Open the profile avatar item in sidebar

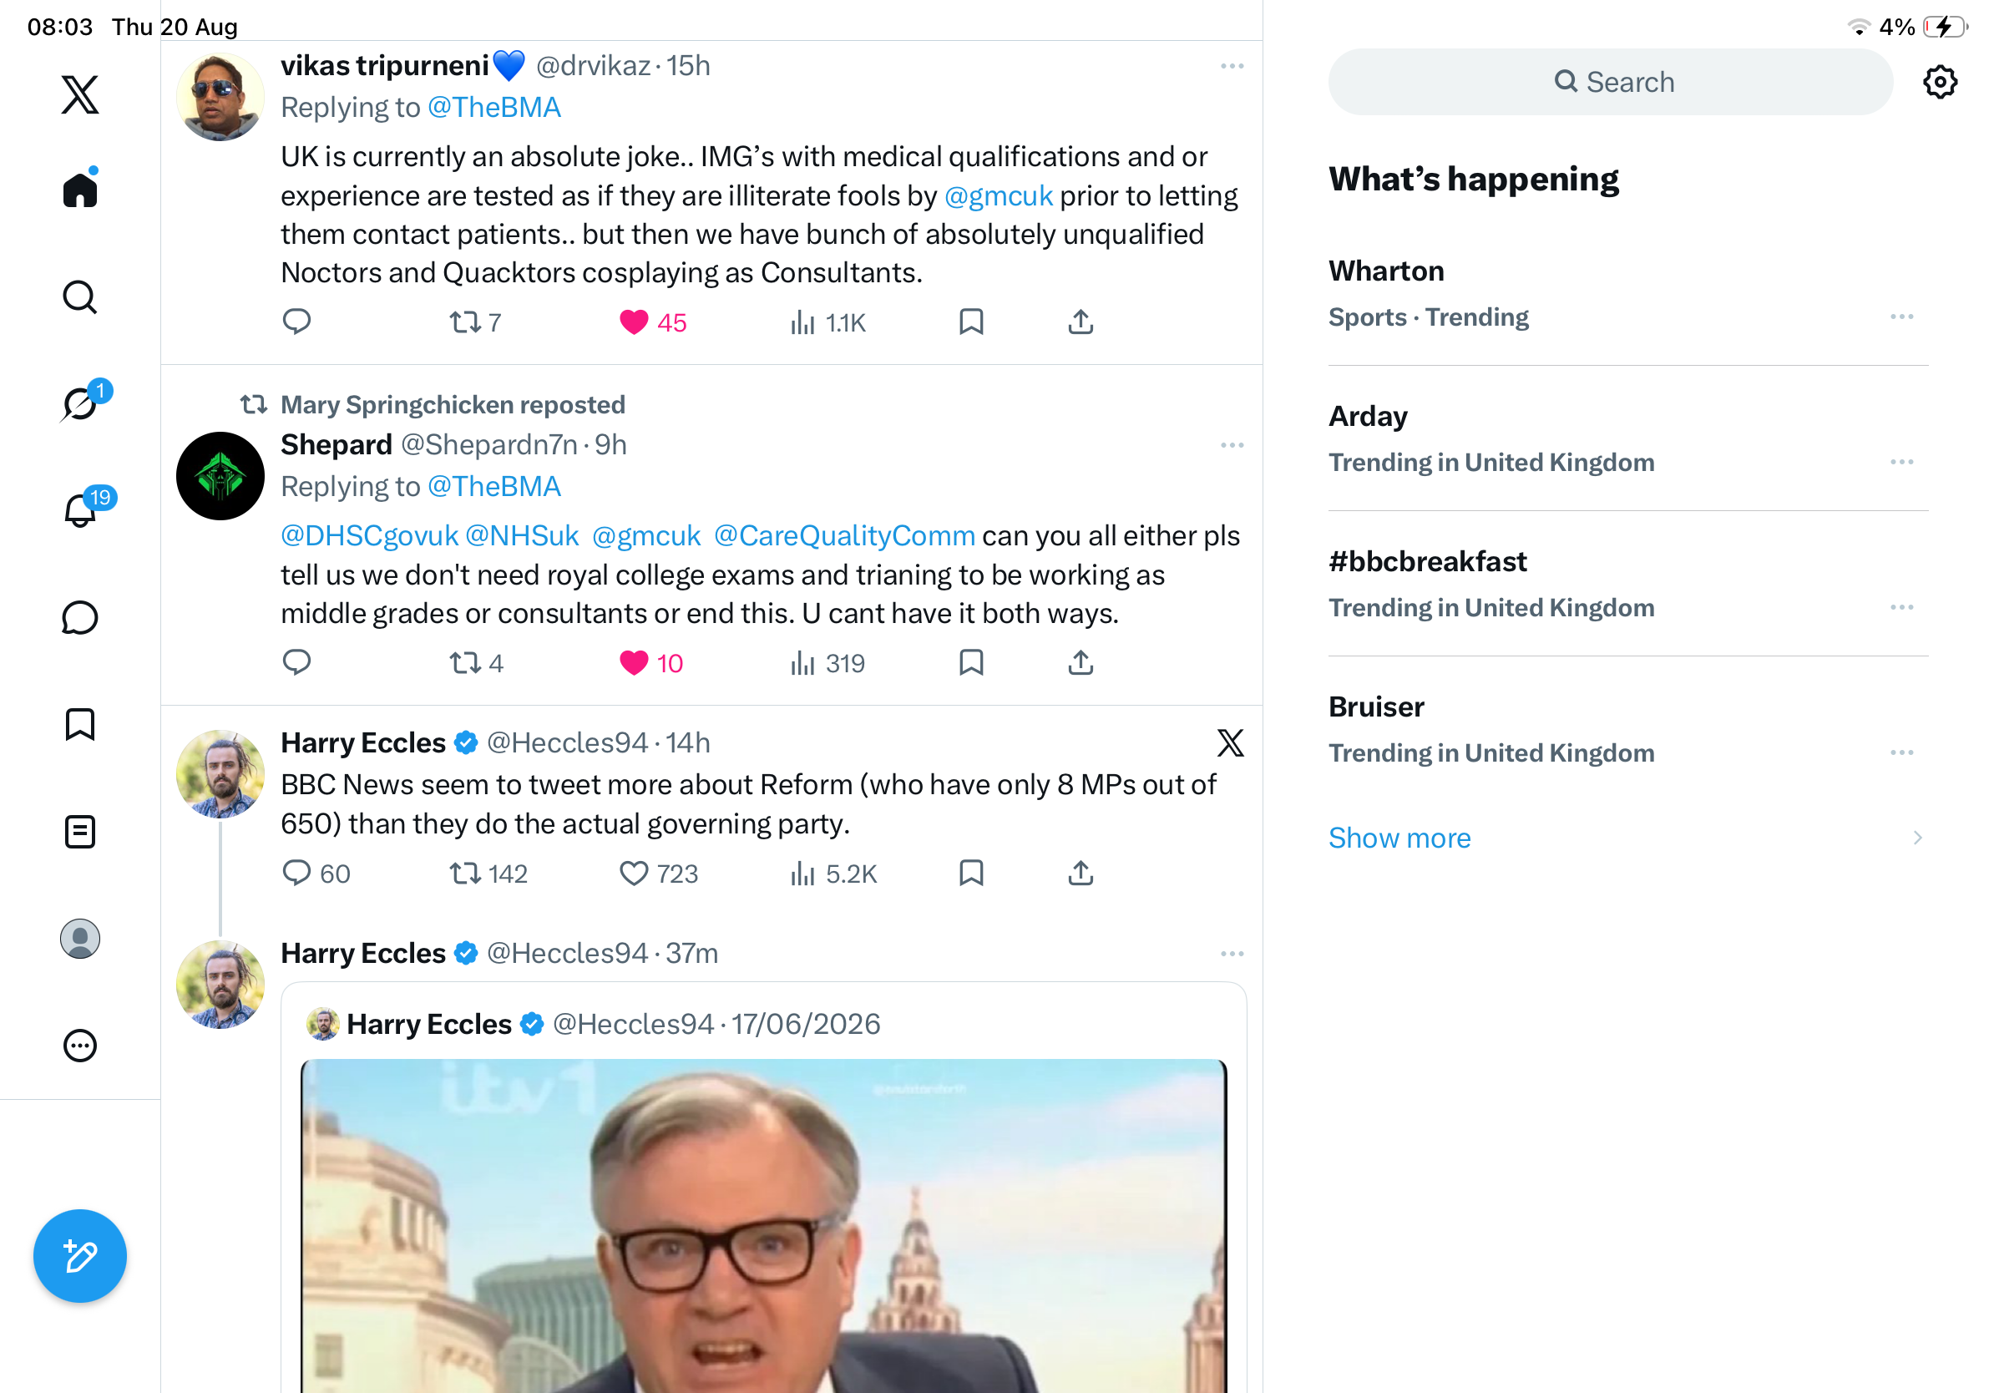[80, 938]
